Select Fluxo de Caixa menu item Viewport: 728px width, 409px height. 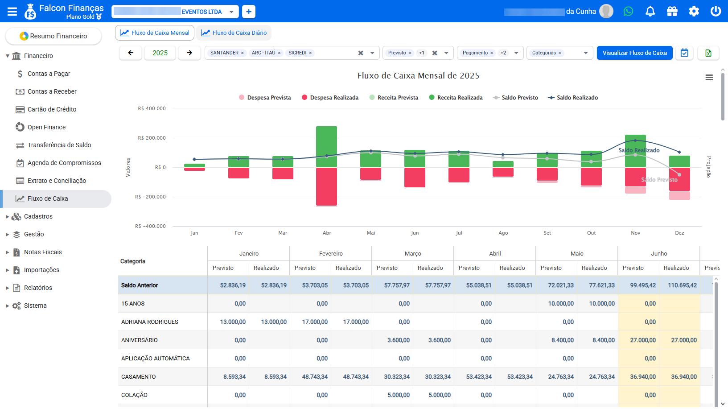click(x=56, y=198)
